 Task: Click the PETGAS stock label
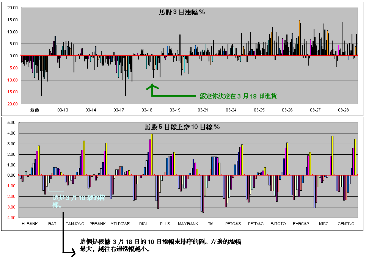(x=233, y=224)
